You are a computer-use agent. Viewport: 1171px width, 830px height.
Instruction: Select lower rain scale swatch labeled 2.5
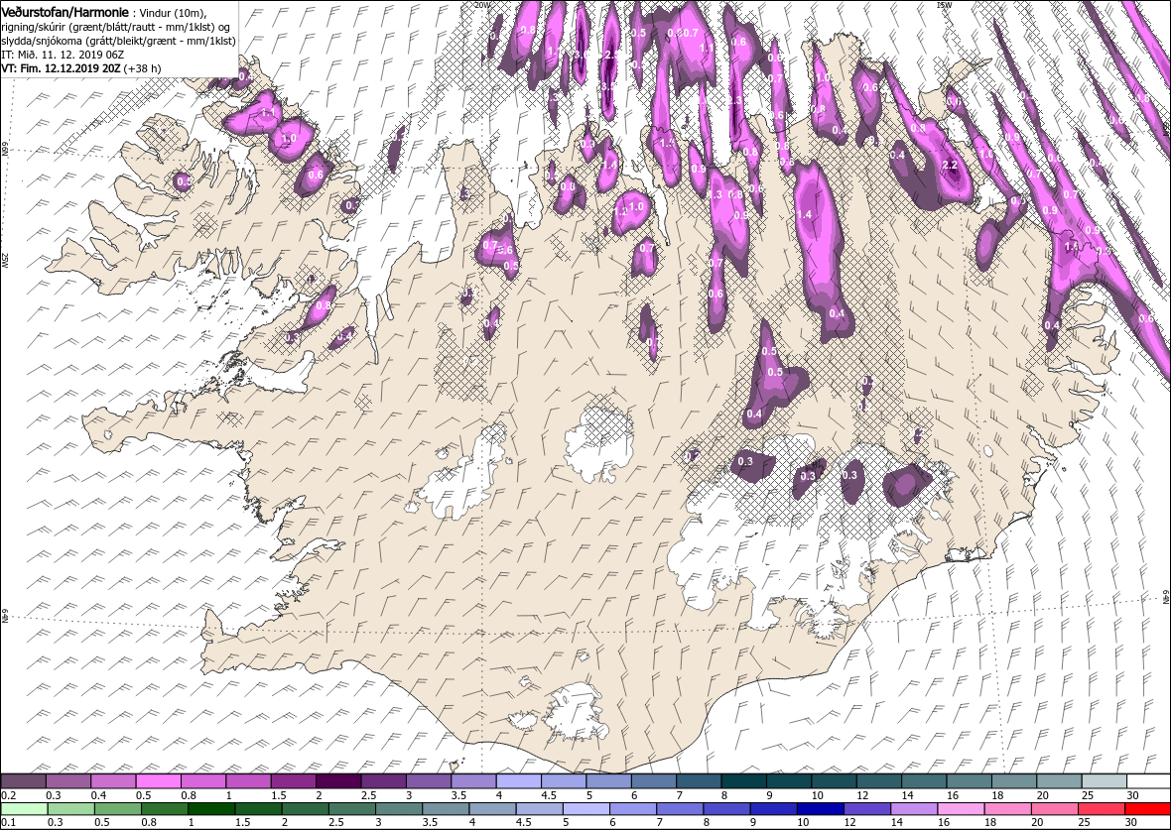coord(351,809)
